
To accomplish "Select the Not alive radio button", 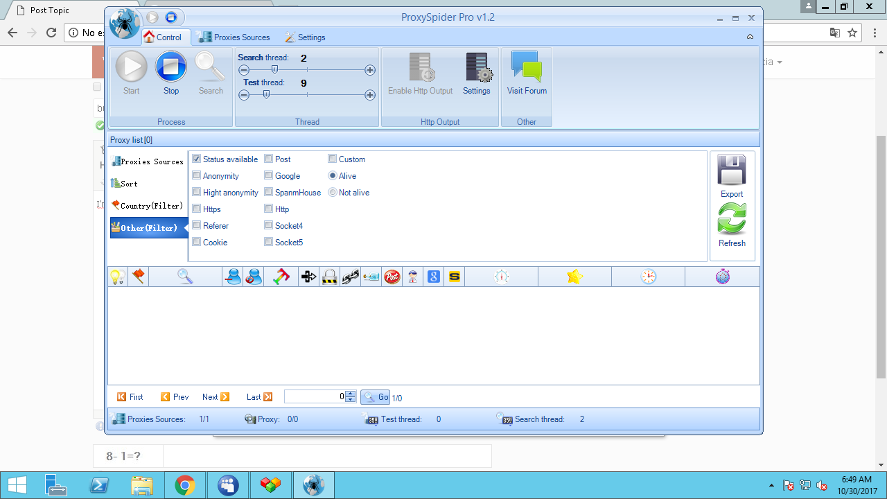I will [x=333, y=193].
